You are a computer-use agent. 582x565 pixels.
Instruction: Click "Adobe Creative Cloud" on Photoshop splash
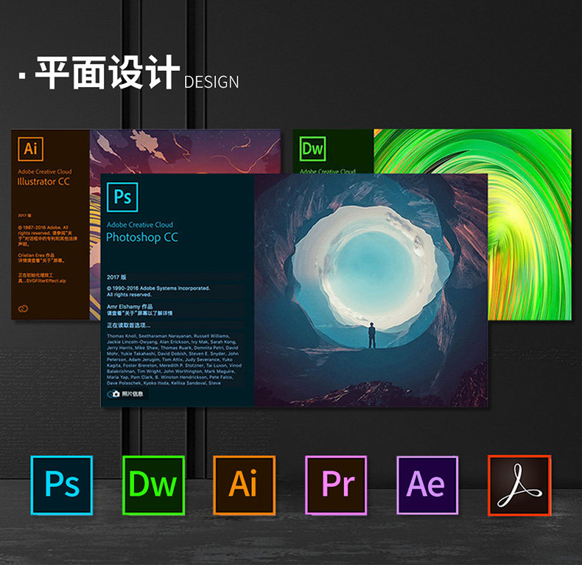click(140, 224)
